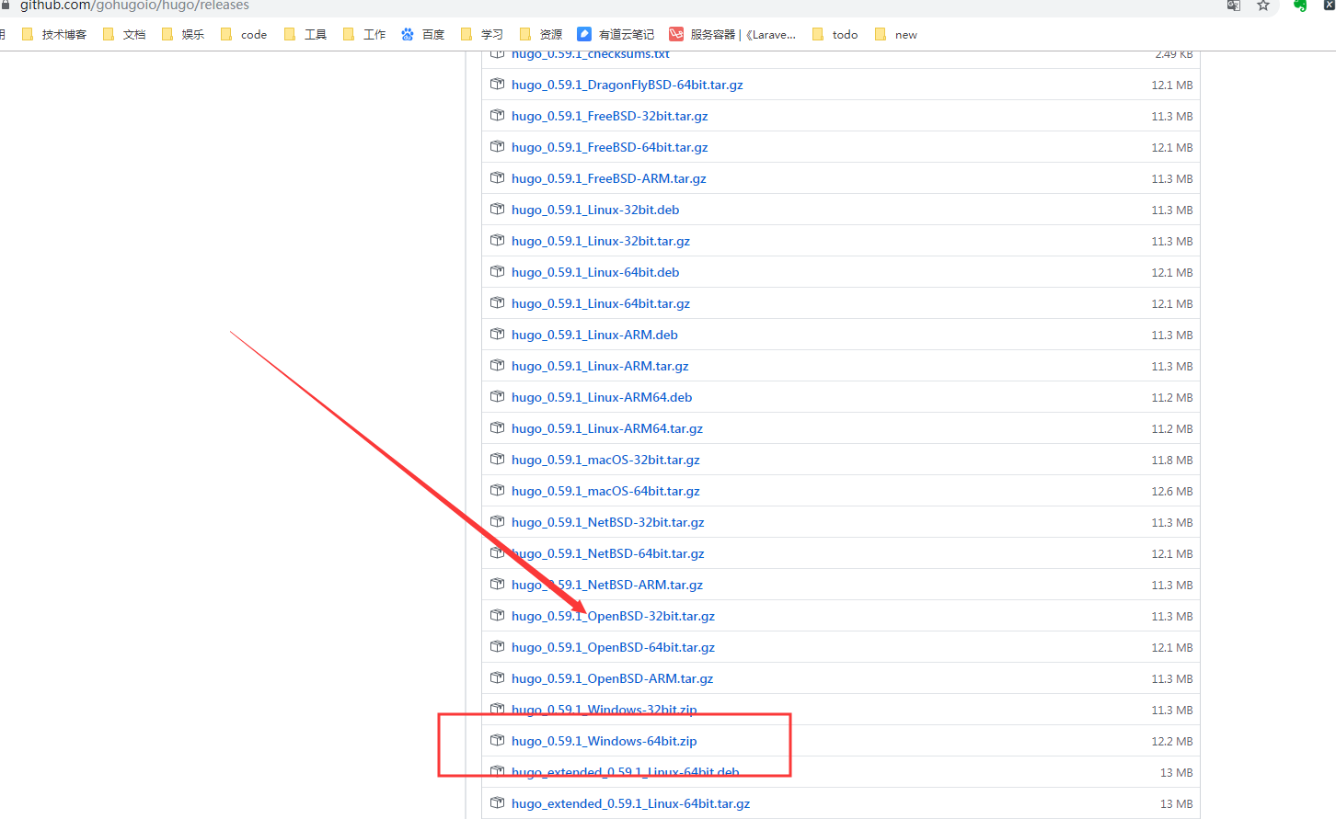Download hugo_extended_0.59.1_Linux-64bit.deb
1336x819 pixels.
626,772
